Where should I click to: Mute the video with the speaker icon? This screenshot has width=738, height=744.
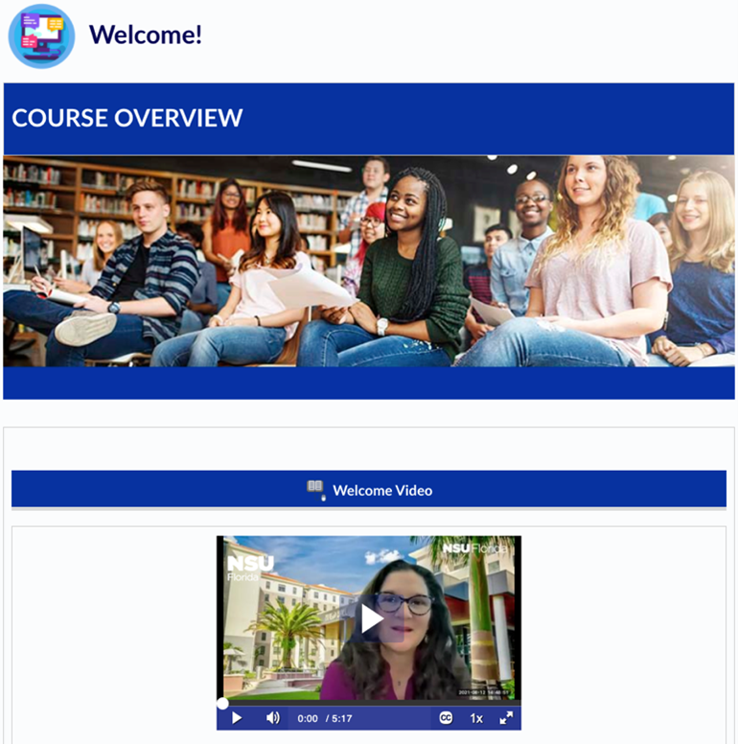(273, 718)
